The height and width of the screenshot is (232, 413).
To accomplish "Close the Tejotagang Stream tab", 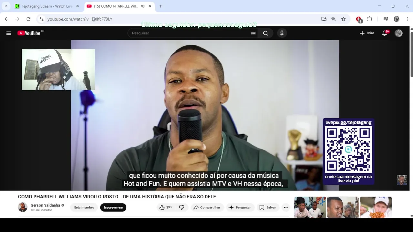I will tap(77, 6).
